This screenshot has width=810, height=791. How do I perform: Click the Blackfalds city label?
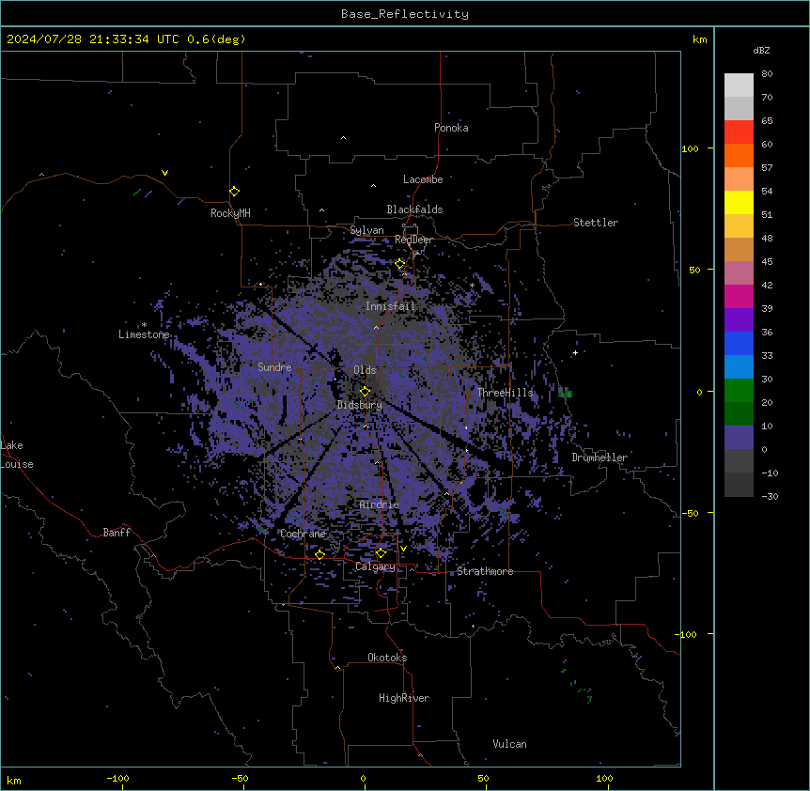(414, 209)
